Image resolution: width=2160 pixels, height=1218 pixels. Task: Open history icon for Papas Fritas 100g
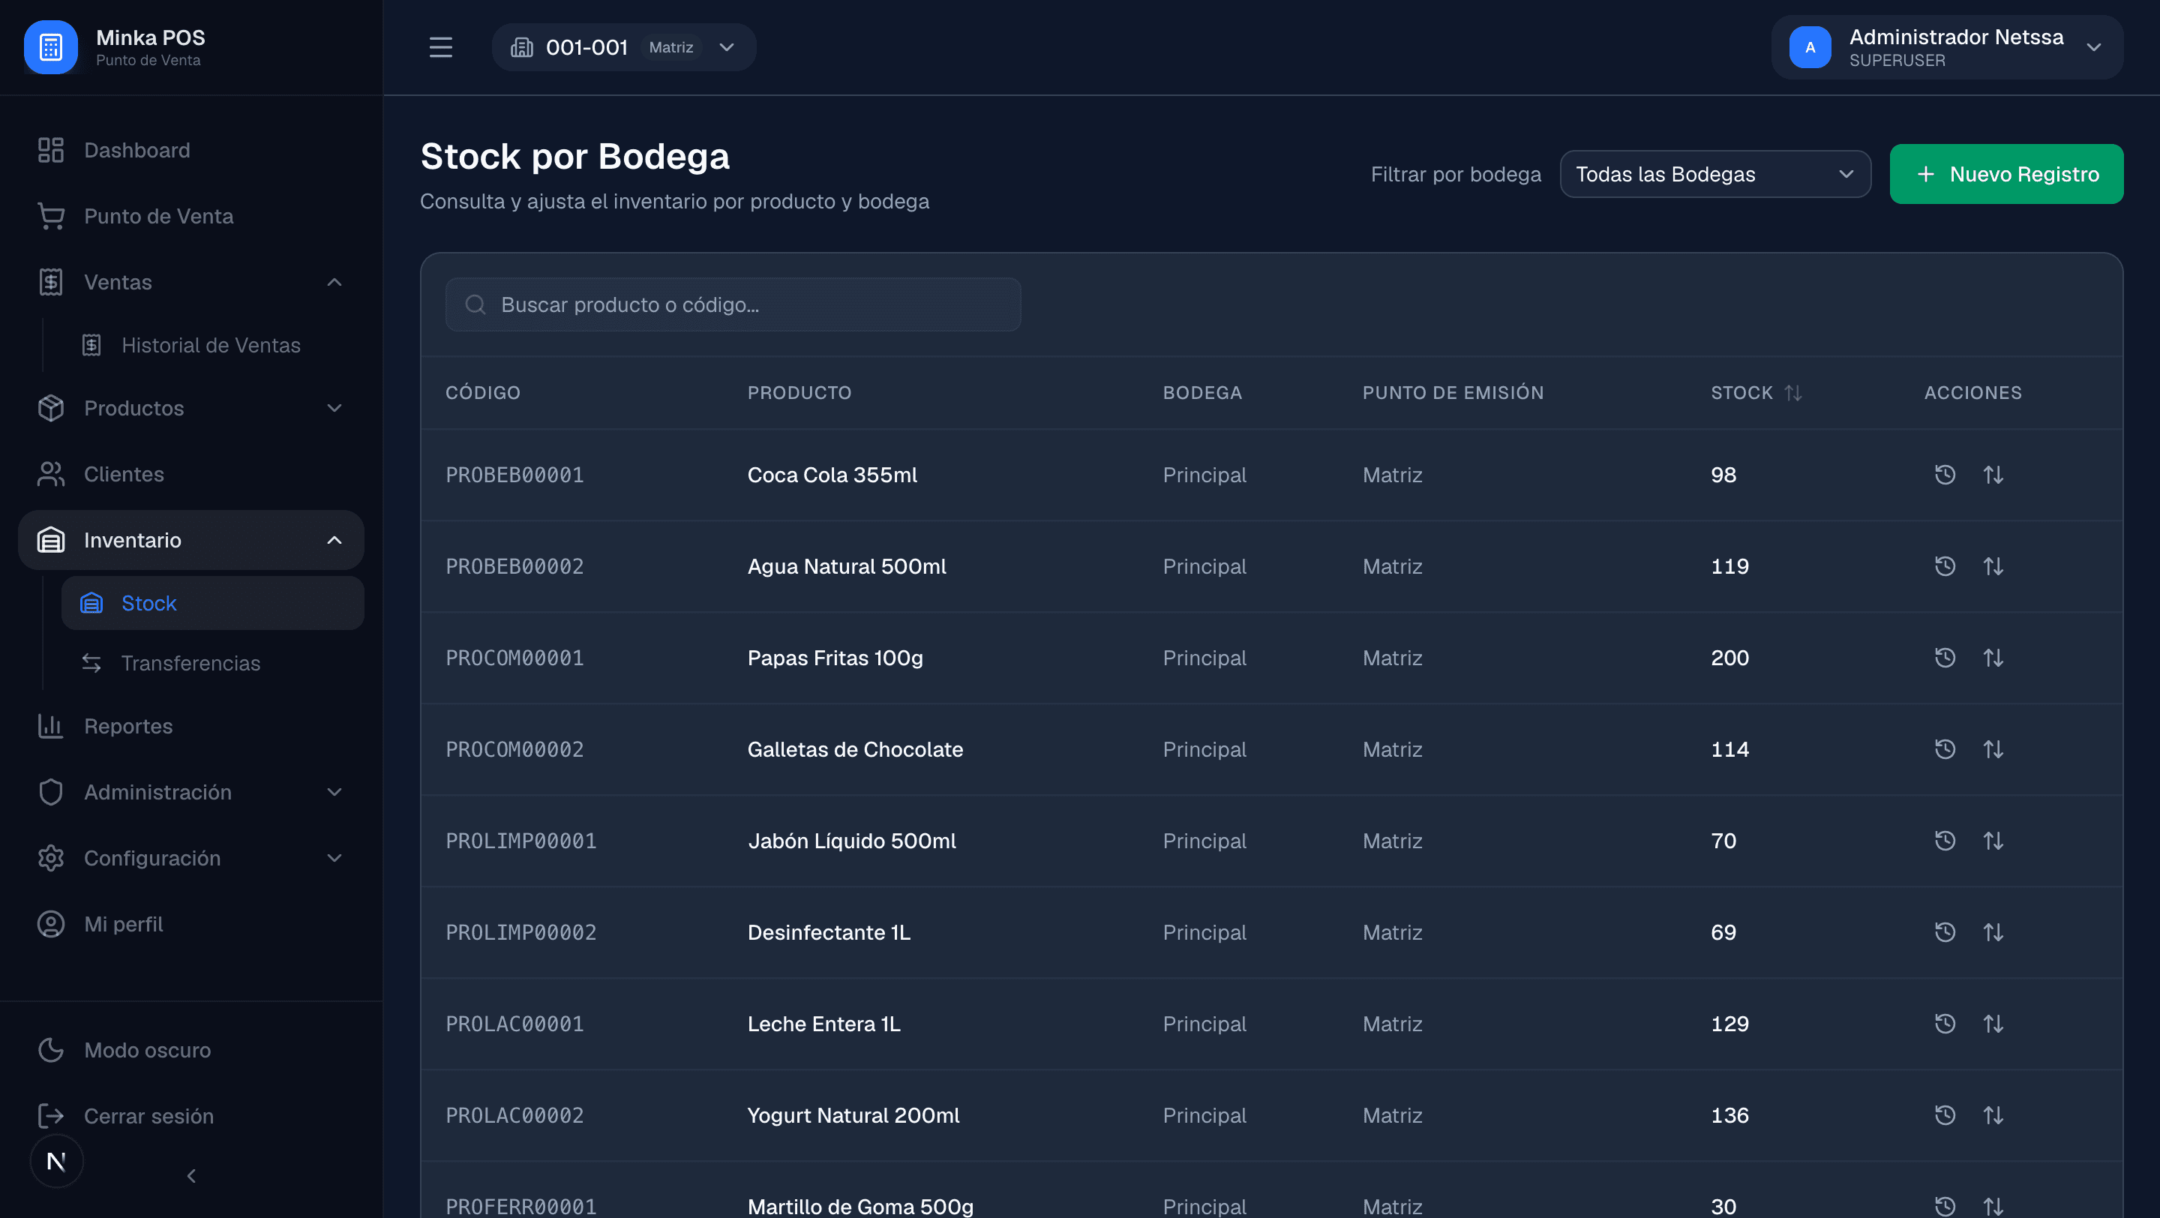click(x=1945, y=658)
